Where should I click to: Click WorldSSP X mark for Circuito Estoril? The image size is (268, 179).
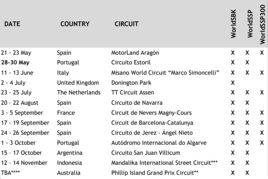[x=247, y=63]
